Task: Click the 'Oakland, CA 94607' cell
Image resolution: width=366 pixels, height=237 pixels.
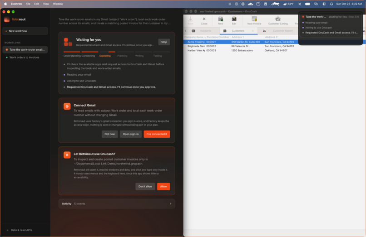Action: pyautogui.click(x=276, y=50)
